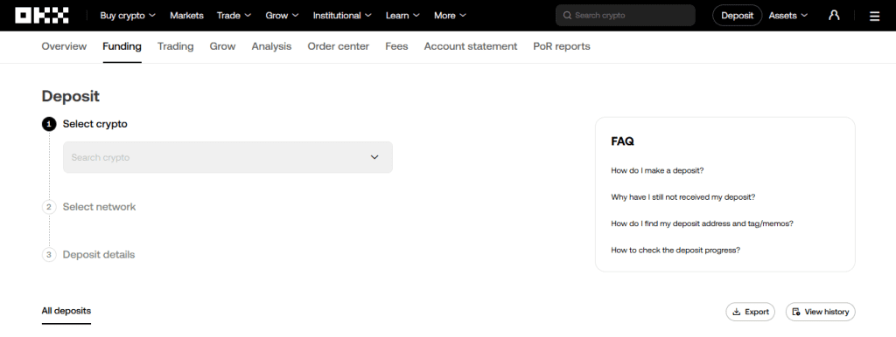Viewport: 896px width, 337px height.
Task: Click the FAQ heading
Action: coord(622,141)
